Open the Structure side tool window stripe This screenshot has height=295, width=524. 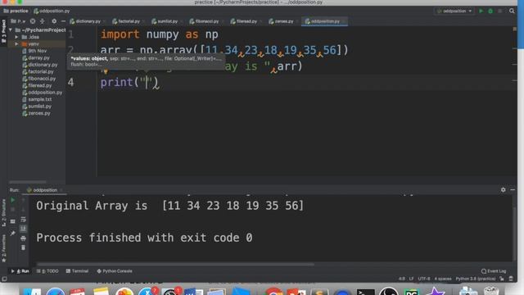click(3, 213)
